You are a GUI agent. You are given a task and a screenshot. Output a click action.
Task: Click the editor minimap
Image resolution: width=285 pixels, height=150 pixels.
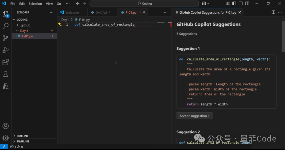(x=161, y=22)
